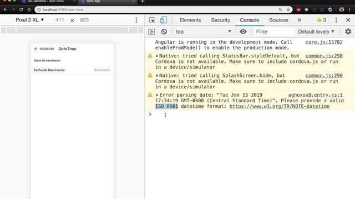Create live expression with eye icon
355x199 pixels.
click(243, 32)
